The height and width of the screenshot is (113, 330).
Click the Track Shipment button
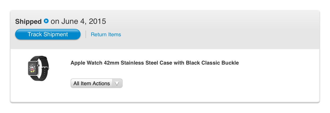tap(48, 34)
